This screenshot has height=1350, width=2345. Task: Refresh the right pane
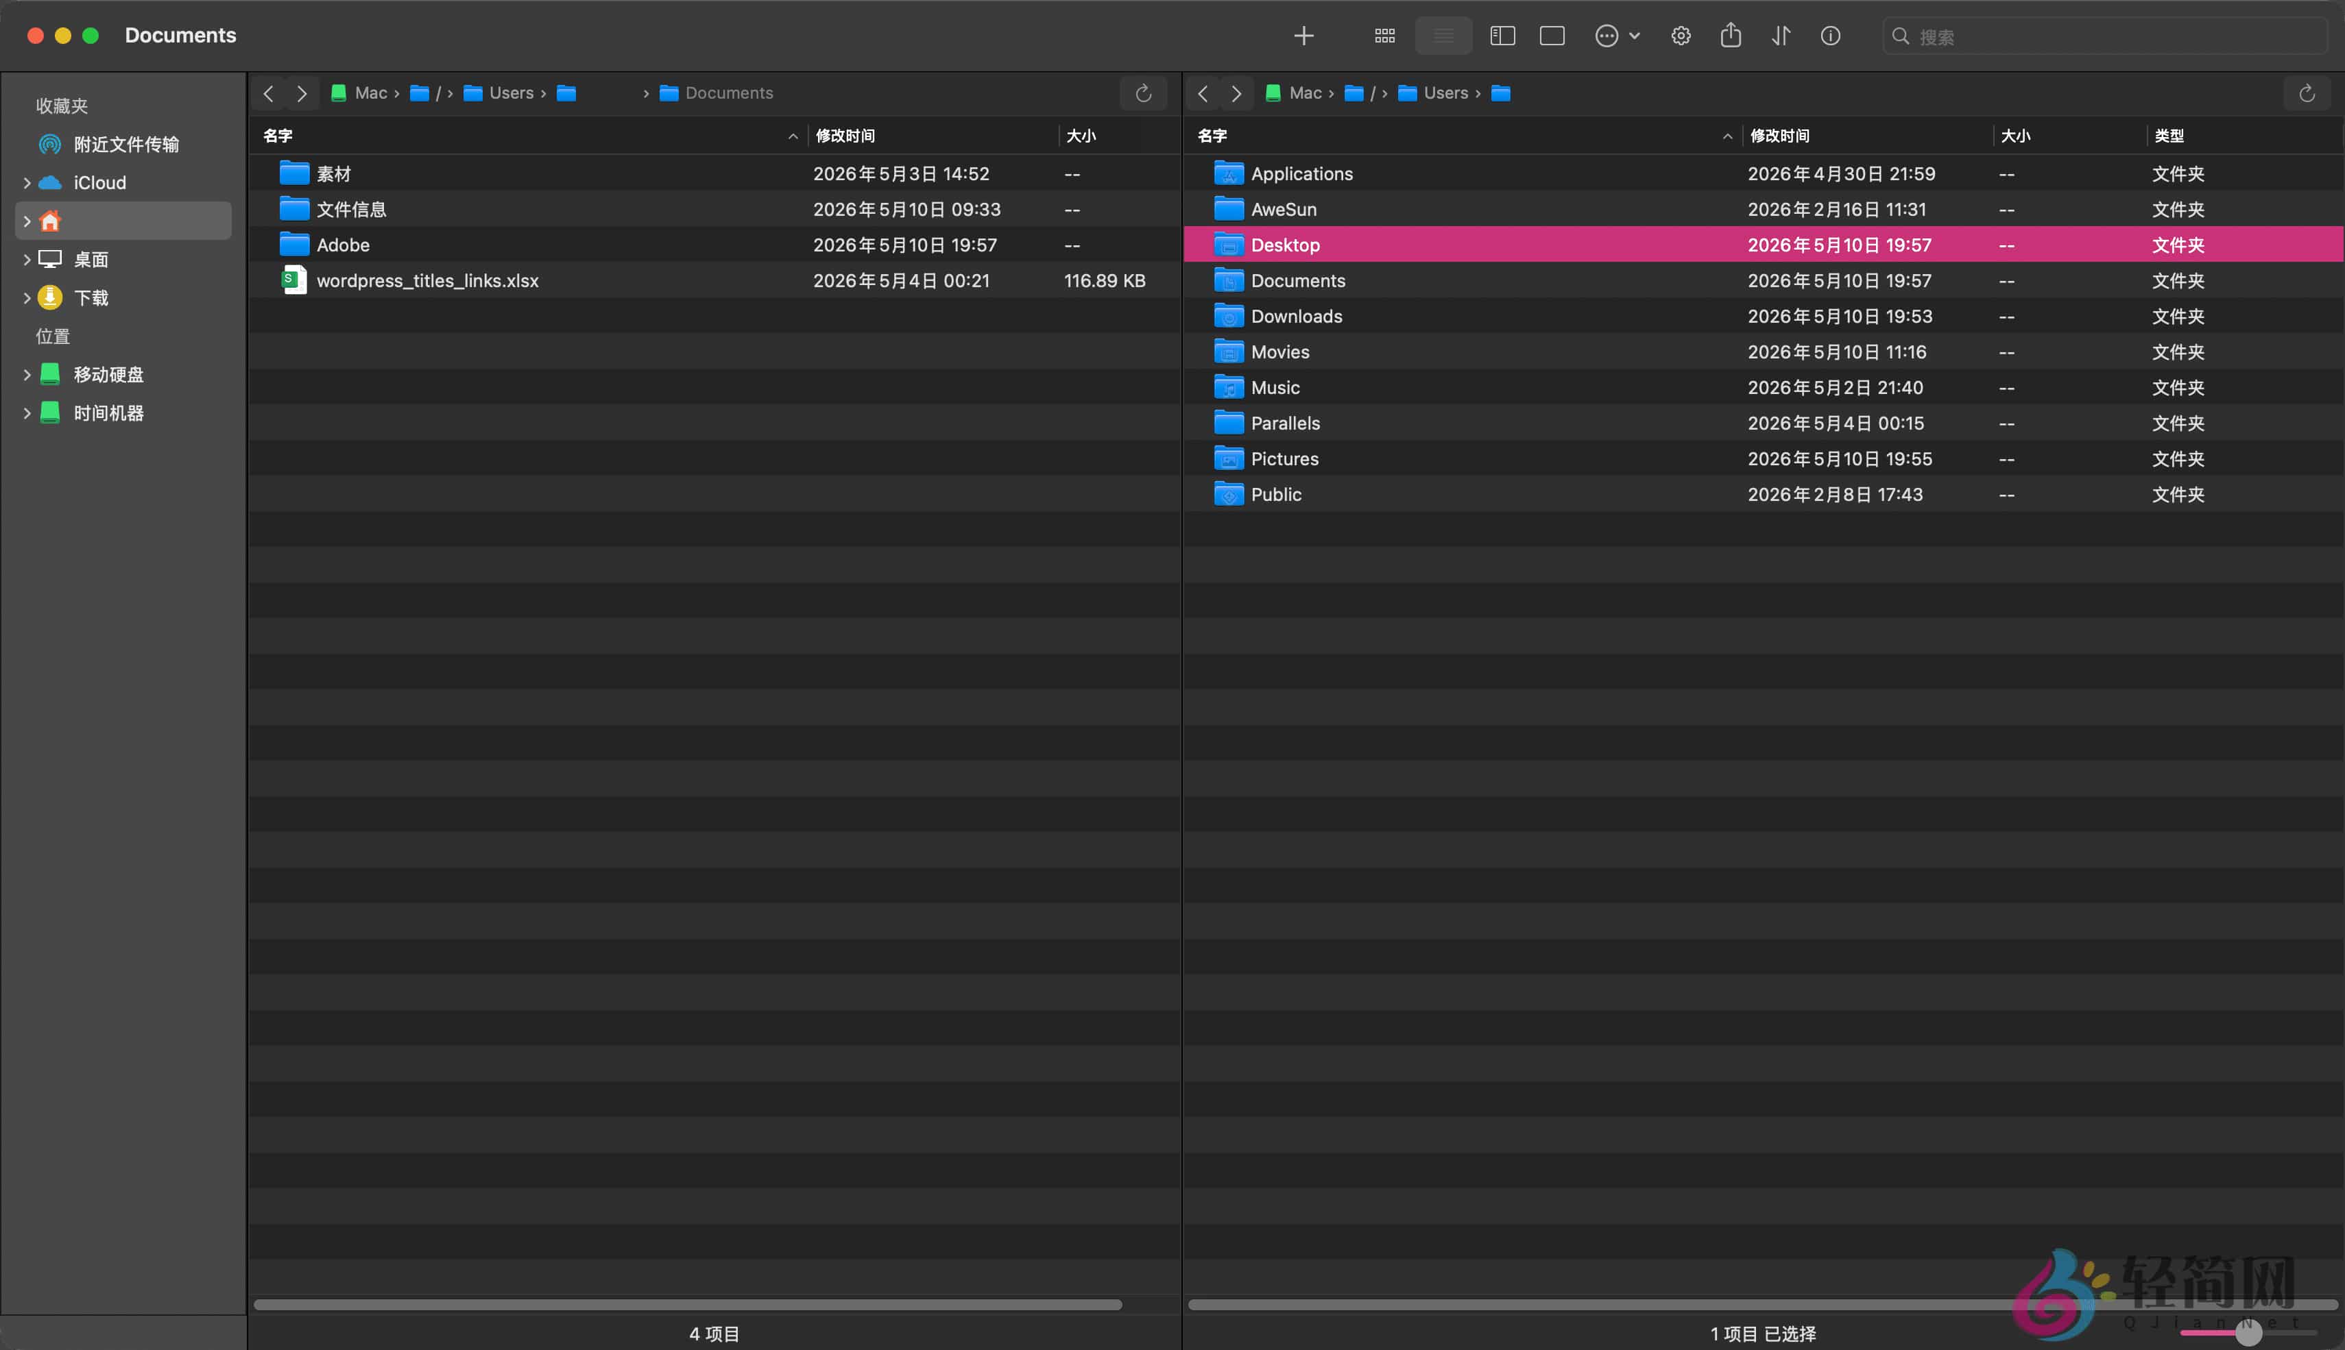2306,93
